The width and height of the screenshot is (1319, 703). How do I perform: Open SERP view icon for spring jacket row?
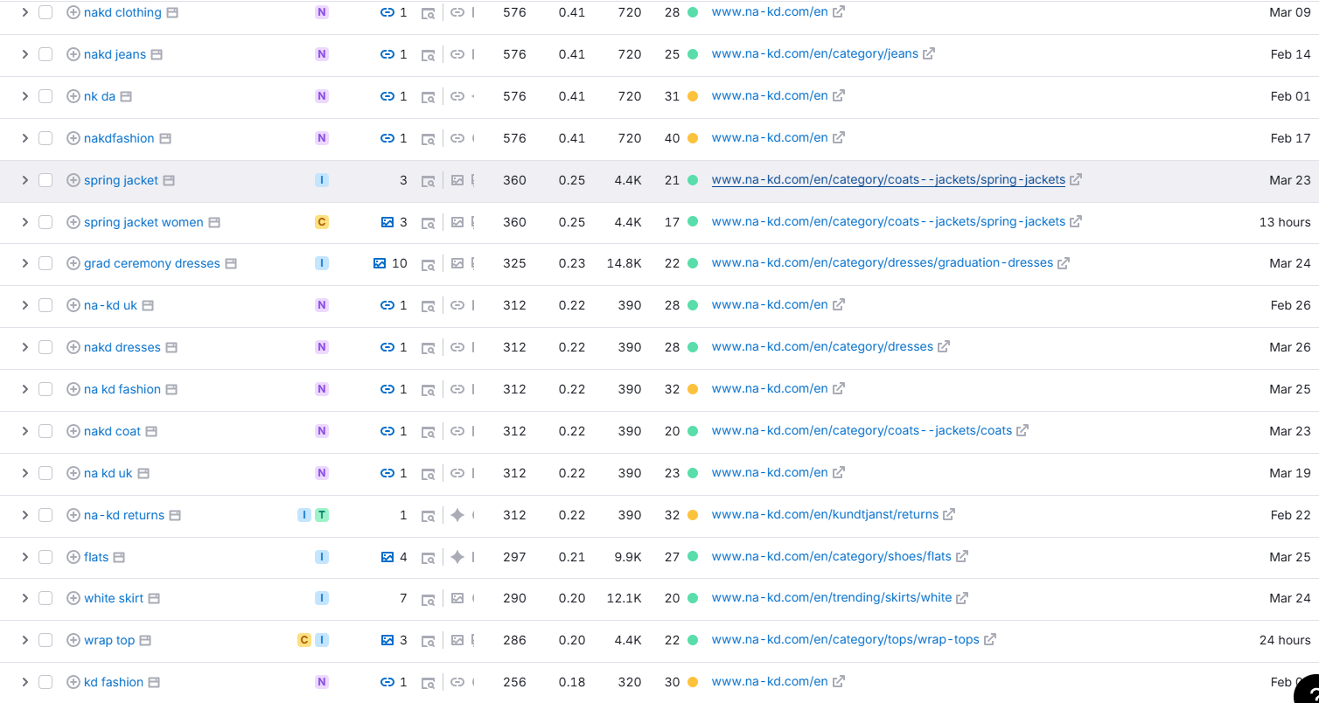[x=428, y=181]
